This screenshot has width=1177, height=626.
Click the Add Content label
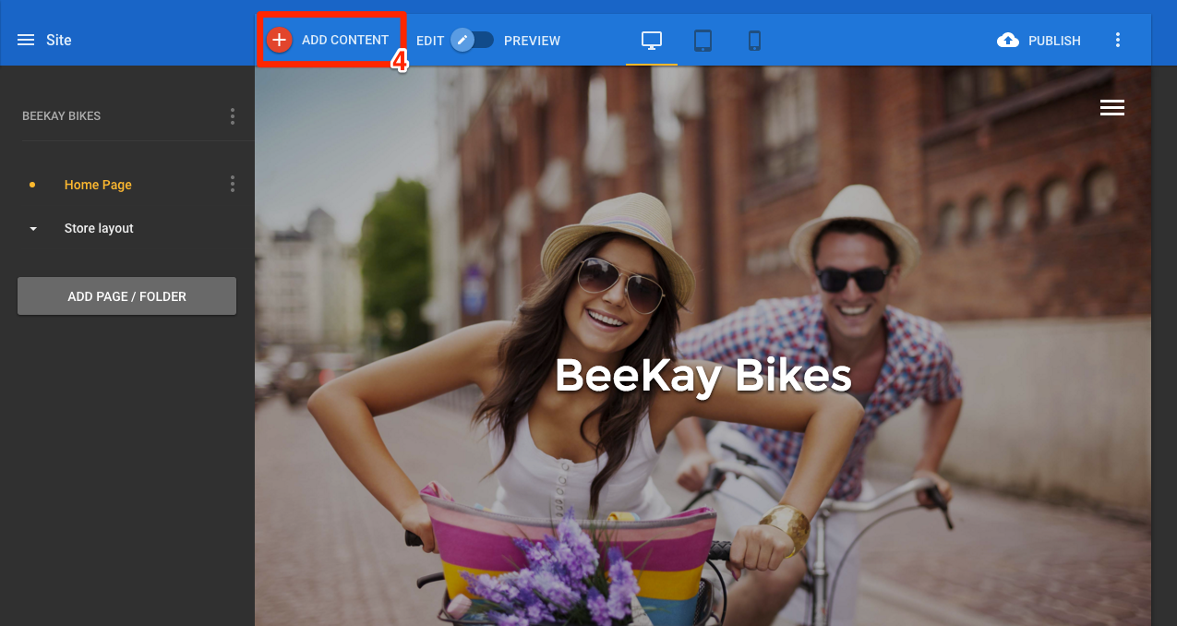coord(345,40)
